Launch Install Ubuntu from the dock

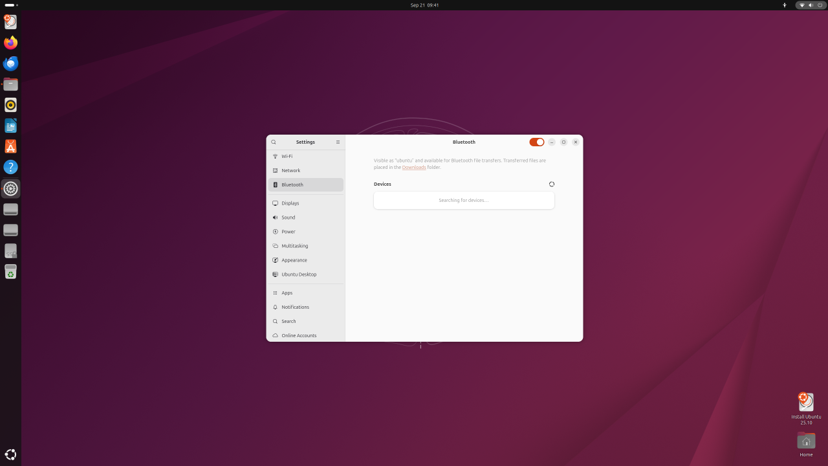pyautogui.click(x=10, y=22)
